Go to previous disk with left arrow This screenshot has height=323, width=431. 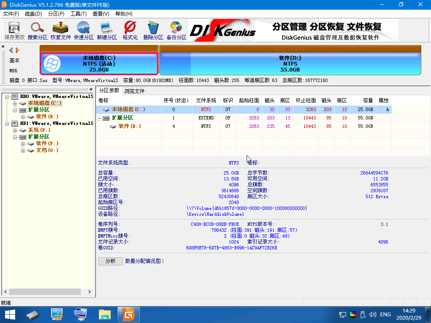11,50
